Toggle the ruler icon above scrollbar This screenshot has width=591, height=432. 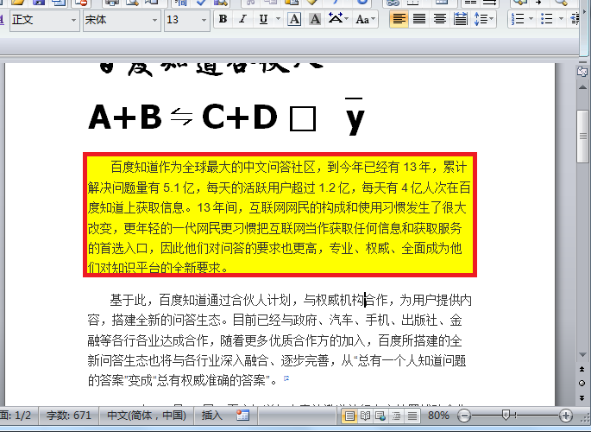point(582,71)
